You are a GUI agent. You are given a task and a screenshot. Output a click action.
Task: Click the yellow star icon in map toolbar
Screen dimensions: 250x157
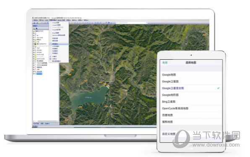(72, 23)
